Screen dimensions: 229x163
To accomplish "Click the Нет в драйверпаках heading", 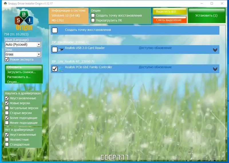I will click(19, 130).
